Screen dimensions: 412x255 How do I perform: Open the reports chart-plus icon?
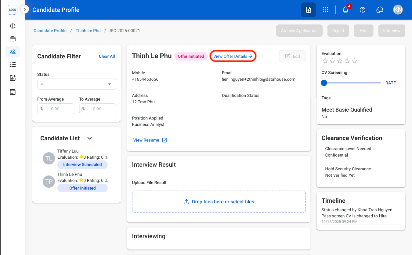[x=13, y=78]
